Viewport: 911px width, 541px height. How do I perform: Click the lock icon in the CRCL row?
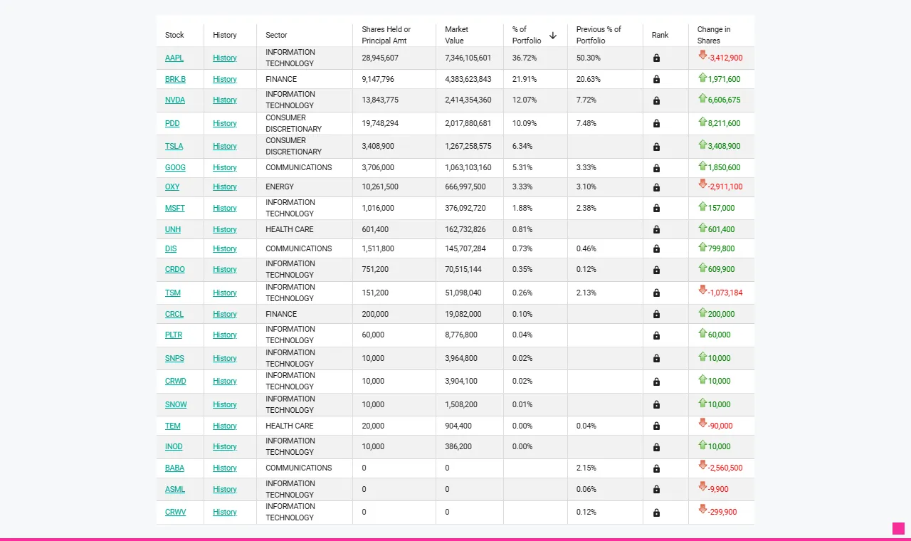coord(656,315)
